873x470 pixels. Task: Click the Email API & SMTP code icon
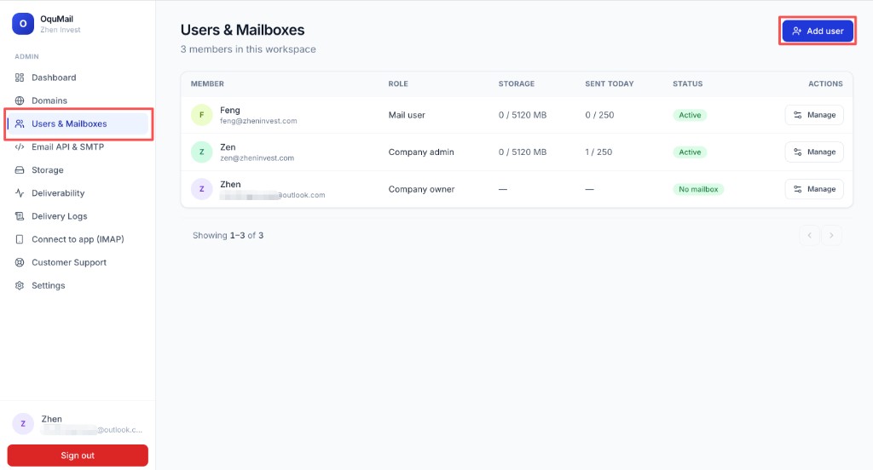[x=20, y=146]
